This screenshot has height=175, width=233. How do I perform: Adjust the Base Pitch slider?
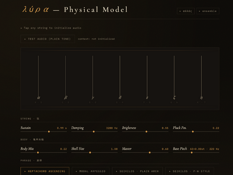coord(196,152)
